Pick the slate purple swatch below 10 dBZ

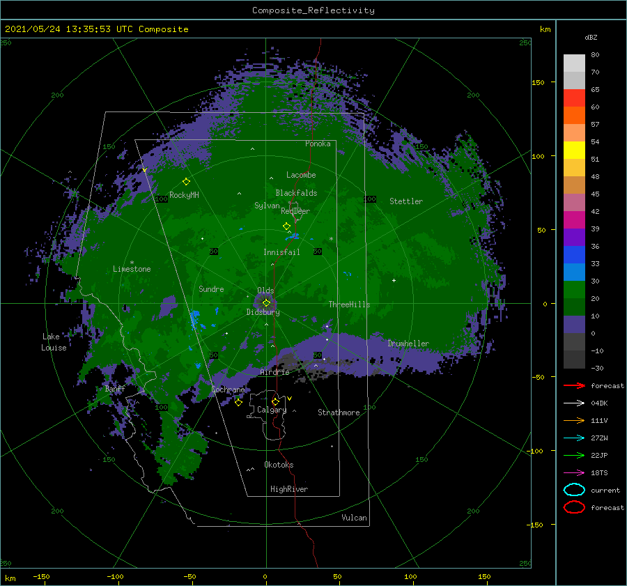pos(574,325)
